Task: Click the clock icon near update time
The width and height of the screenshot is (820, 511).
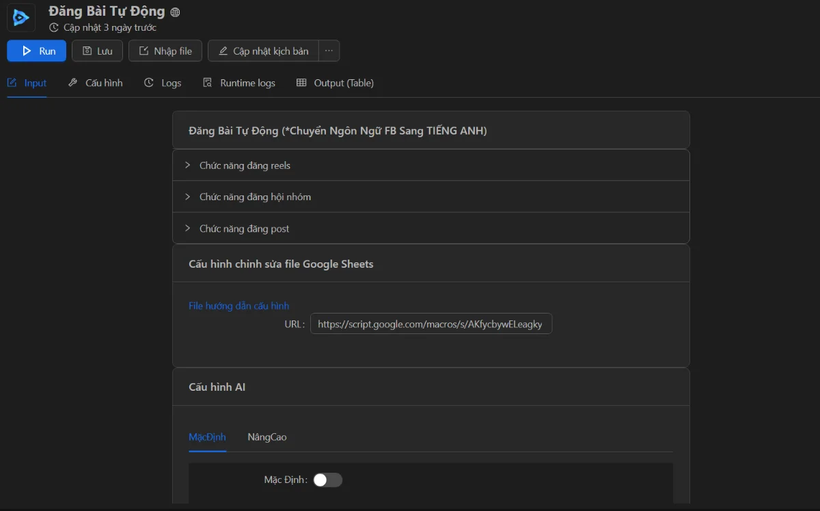Action: click(x=54, y=28)
